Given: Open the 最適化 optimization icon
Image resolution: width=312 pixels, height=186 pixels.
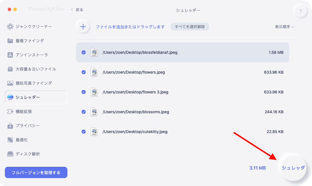Looking at the screenshot, I should tap(10, 140).
